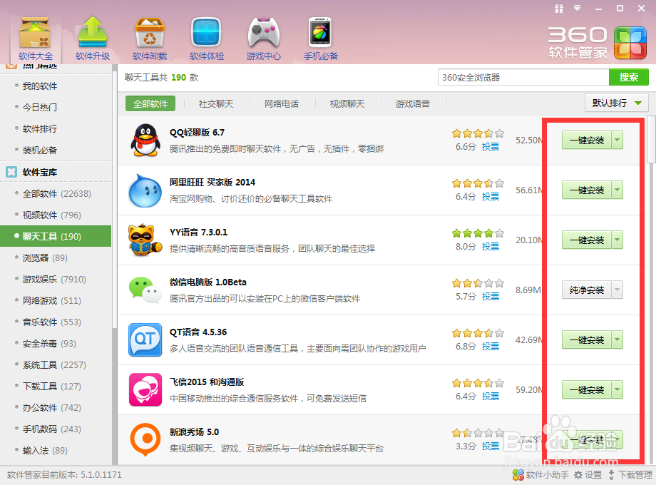Screen dimensions: 656x485
Task: Click the QQ轻聊版 penguin icon
Action: click(x=145, y=141)
